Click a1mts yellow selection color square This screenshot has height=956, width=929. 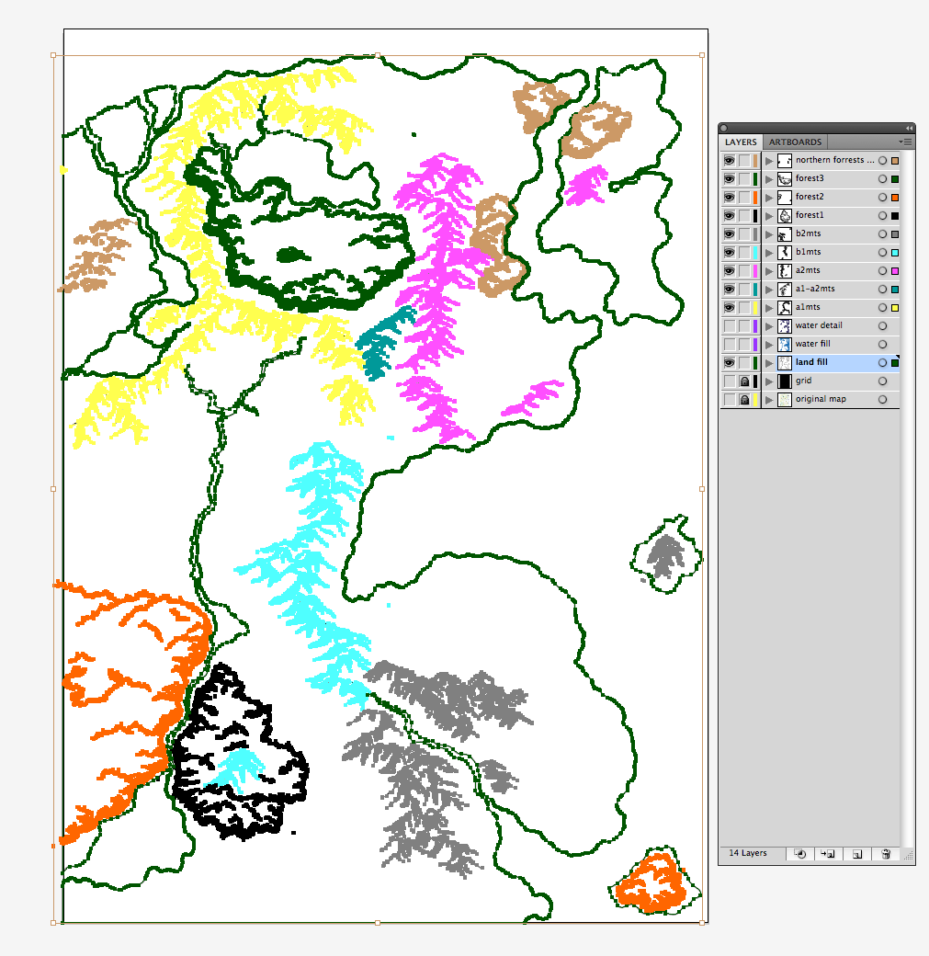(x=895, y=308)
